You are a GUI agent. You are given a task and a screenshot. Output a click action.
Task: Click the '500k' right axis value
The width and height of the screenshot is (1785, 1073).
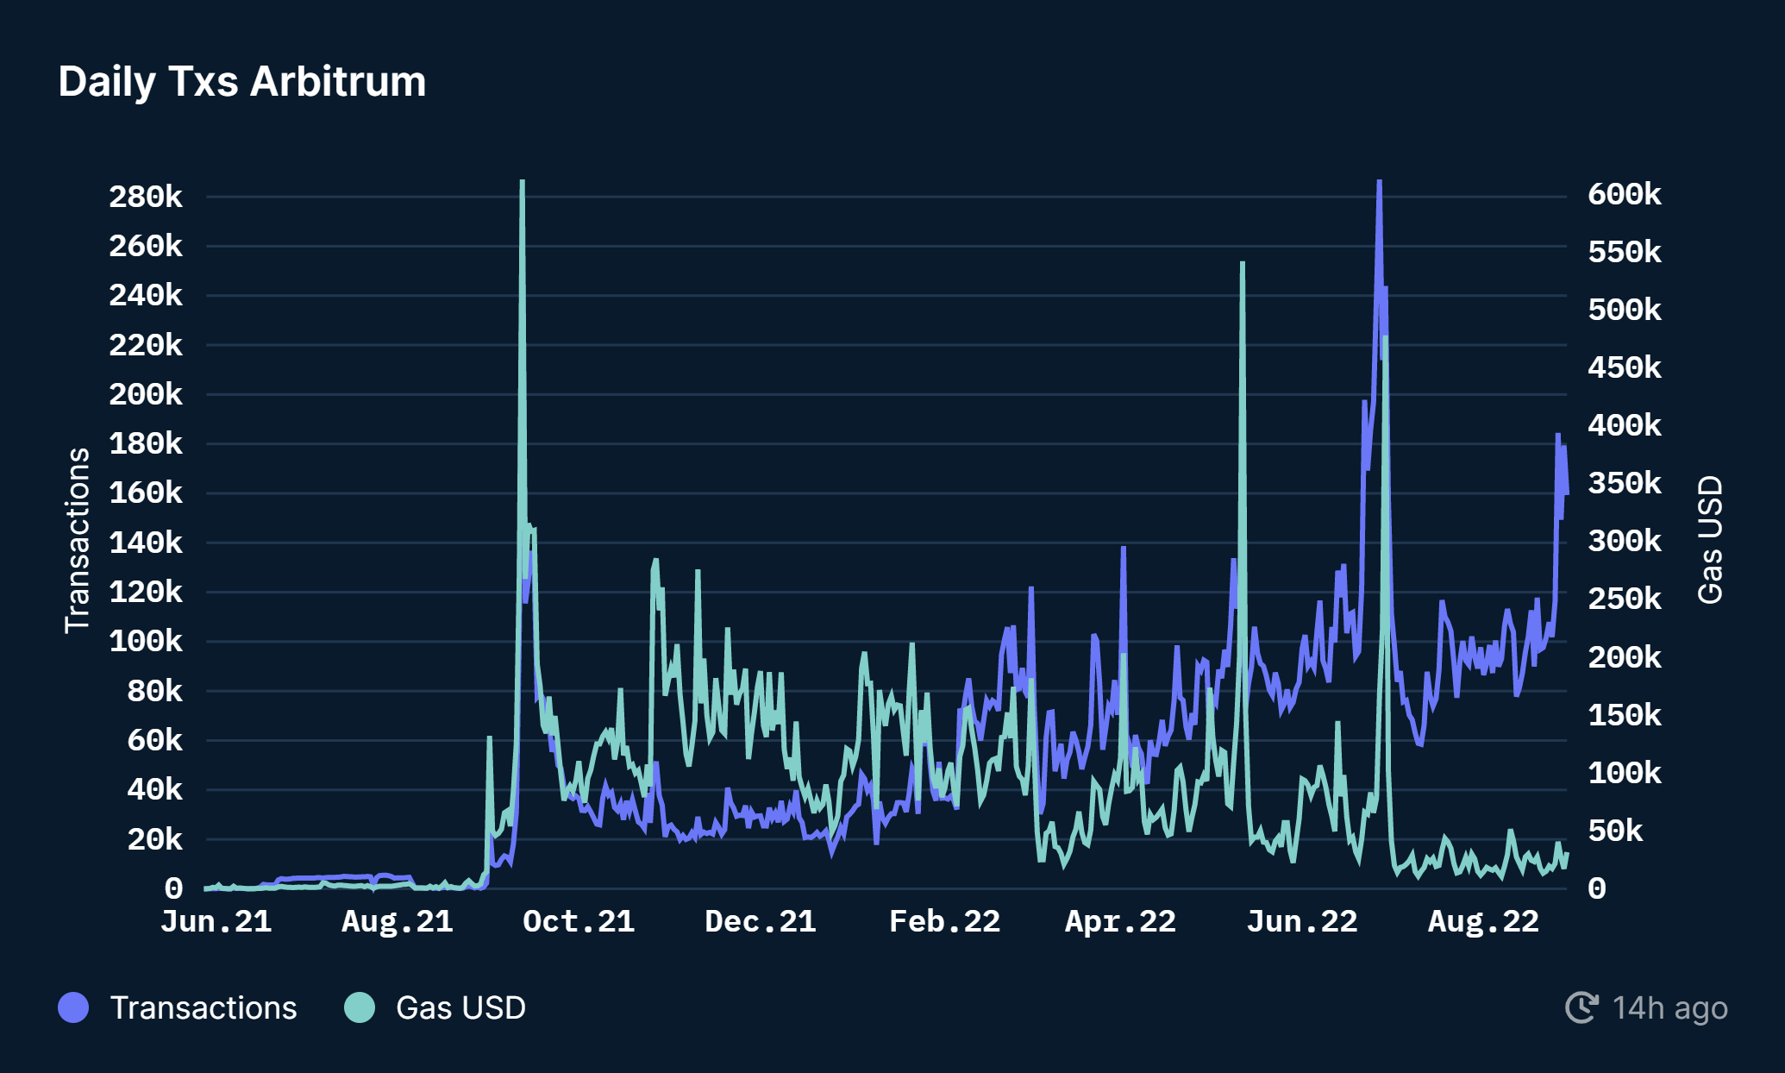point(1625,310)
